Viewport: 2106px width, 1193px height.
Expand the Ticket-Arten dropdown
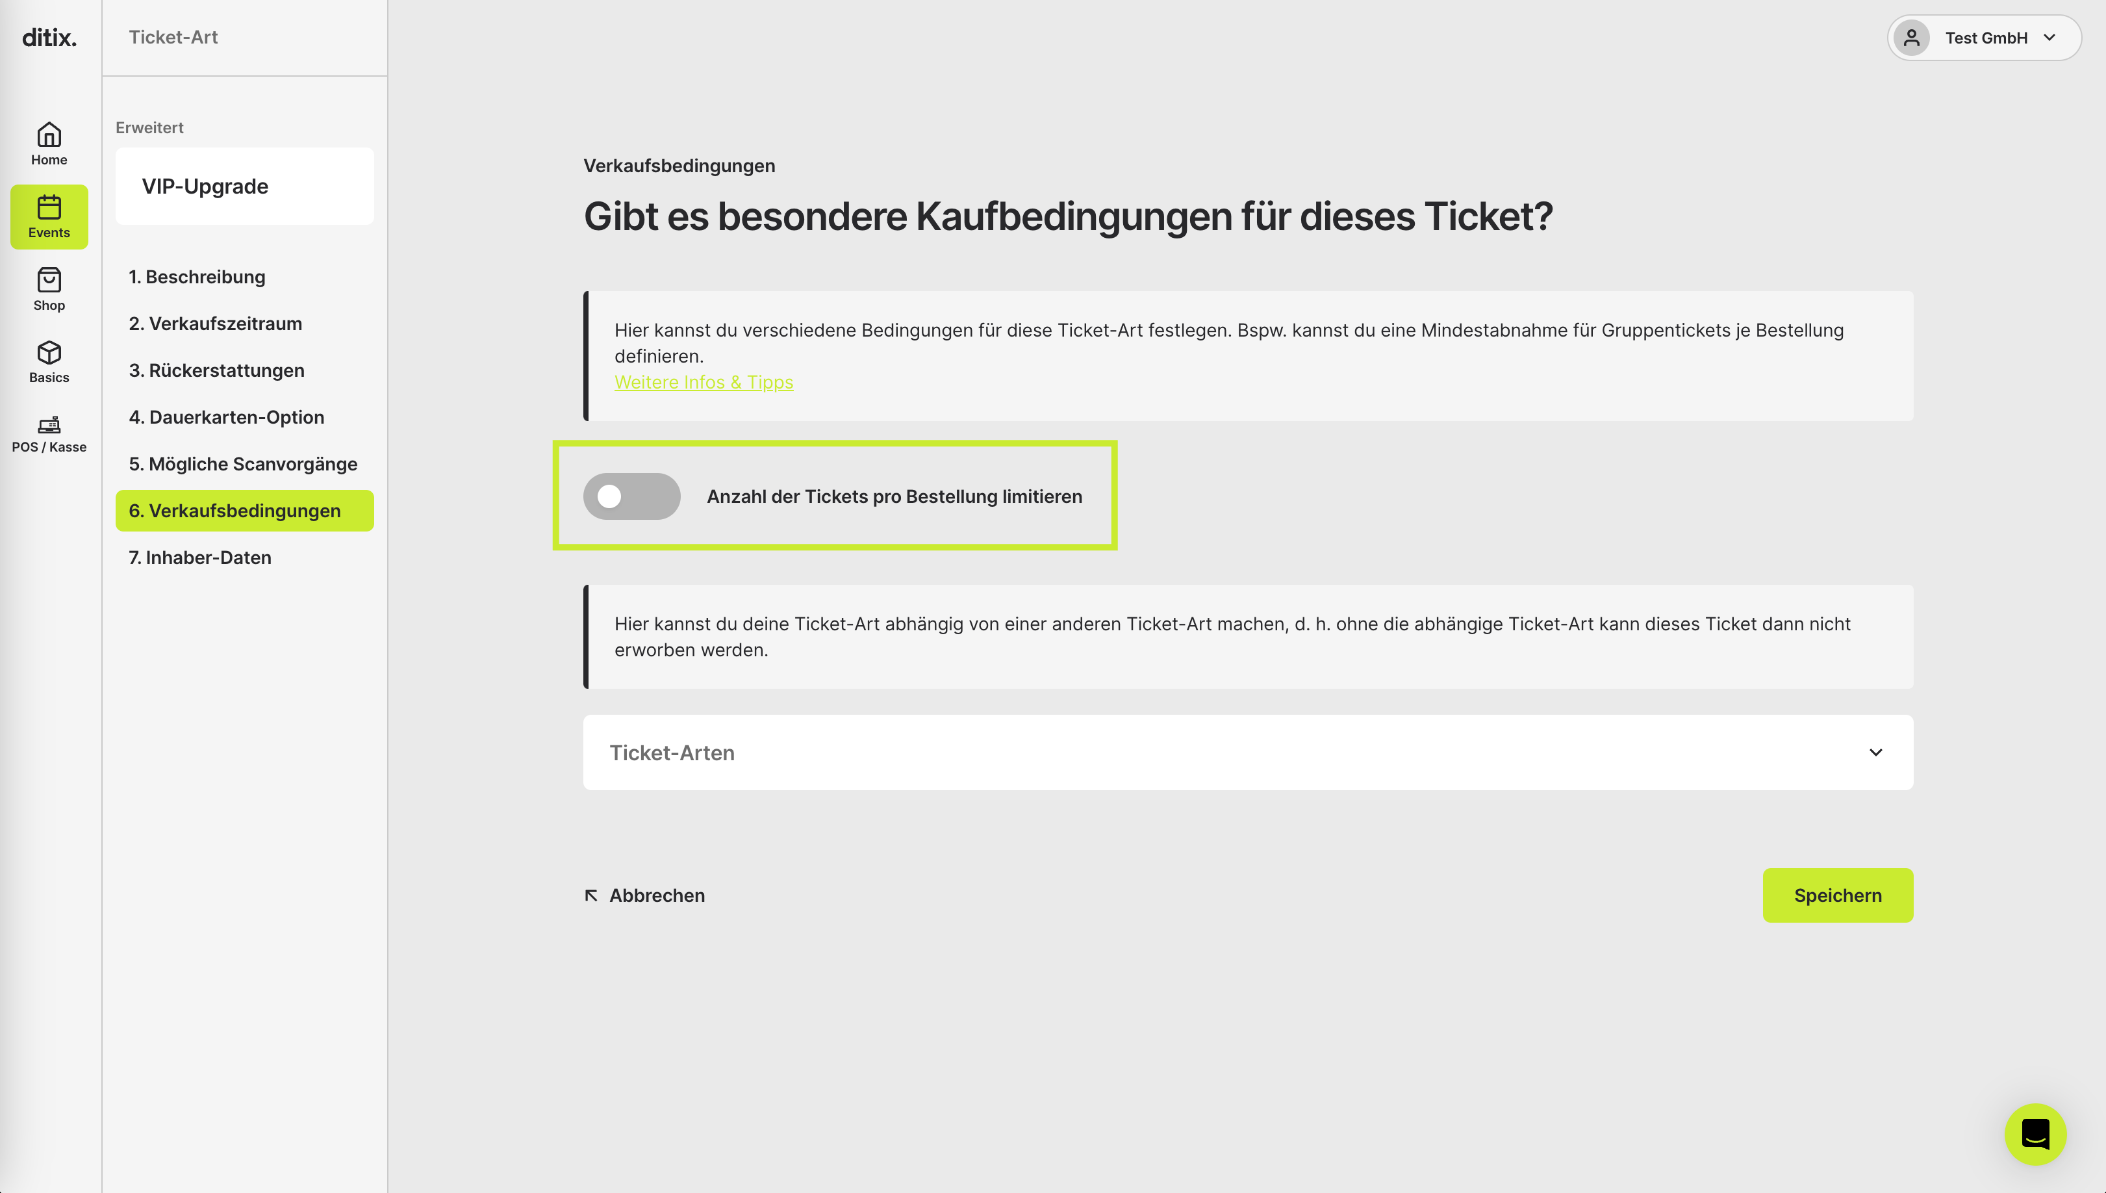click(x=1247, y=752)
